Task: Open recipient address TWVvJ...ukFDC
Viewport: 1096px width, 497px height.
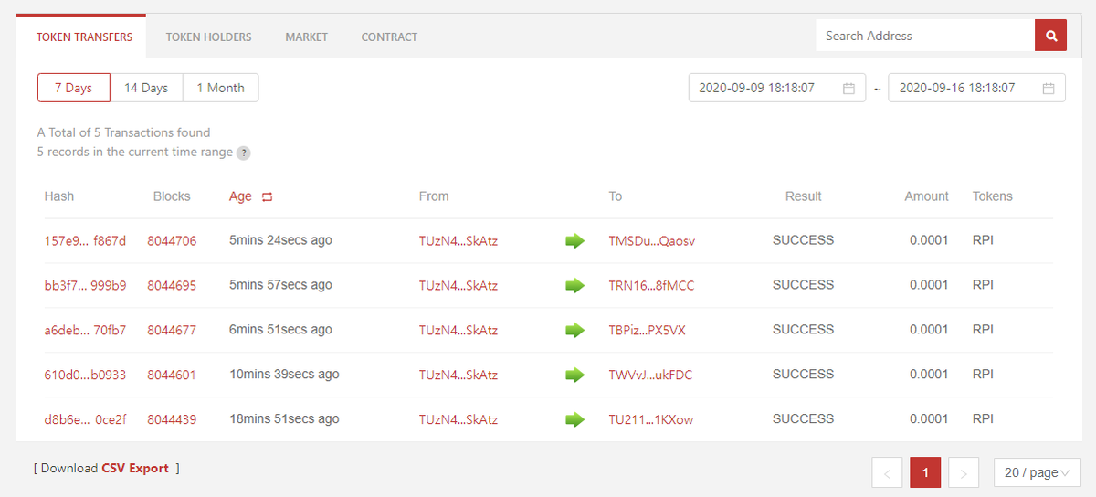Action: [x=650, y=375]
